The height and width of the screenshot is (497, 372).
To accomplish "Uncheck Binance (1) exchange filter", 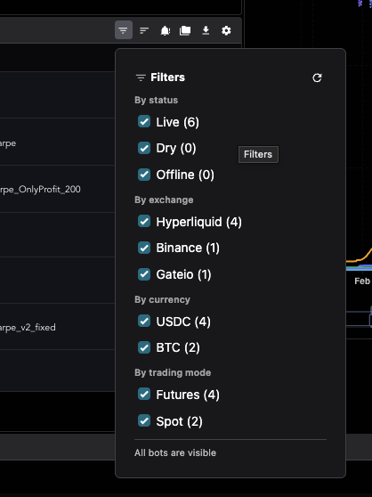I will tap(144, 248).
